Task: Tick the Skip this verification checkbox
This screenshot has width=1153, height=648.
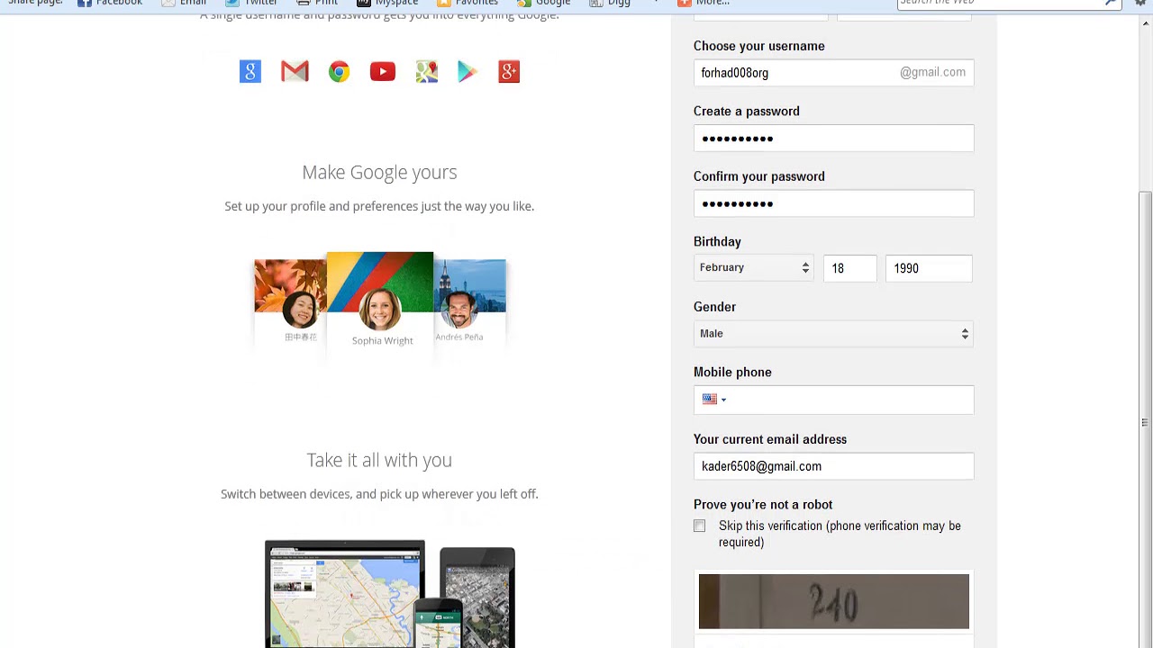Action: click(700, 526)
